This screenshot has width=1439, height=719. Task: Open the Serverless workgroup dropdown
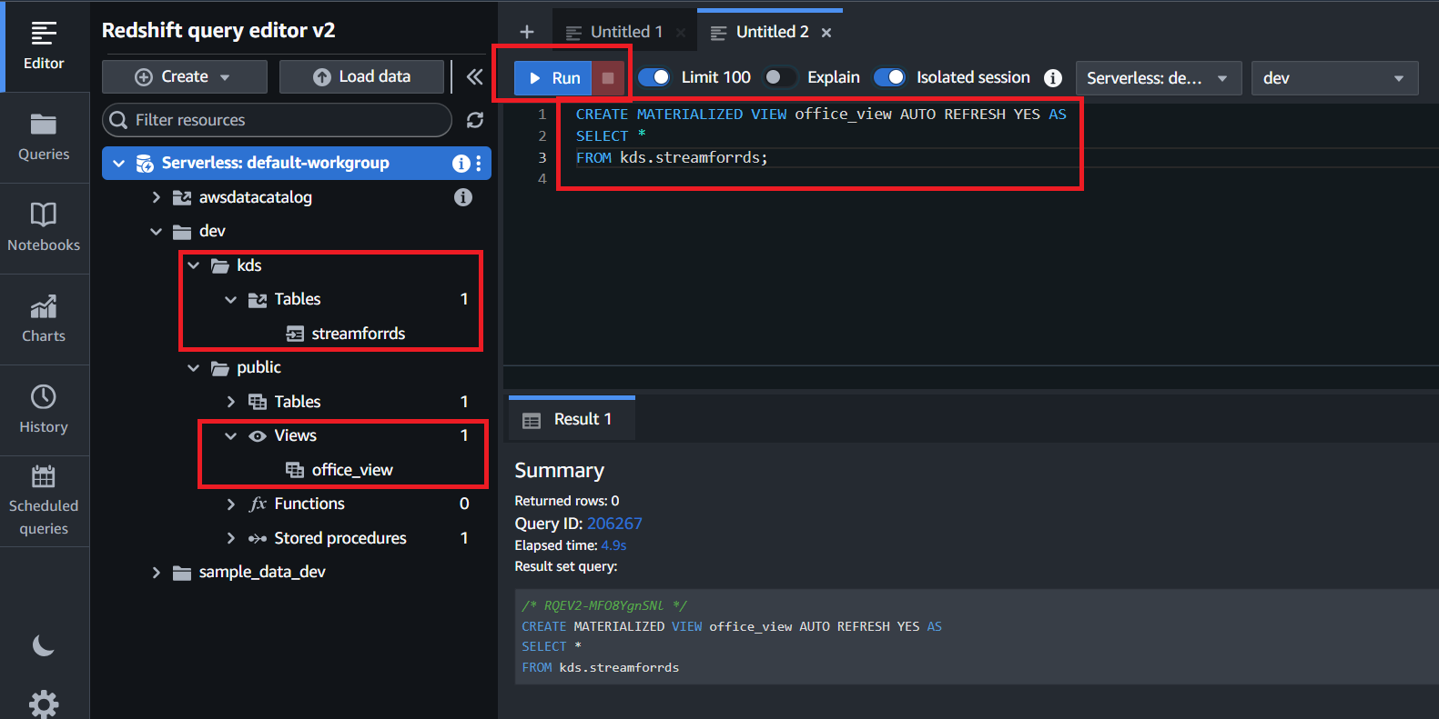point(1158,78)
